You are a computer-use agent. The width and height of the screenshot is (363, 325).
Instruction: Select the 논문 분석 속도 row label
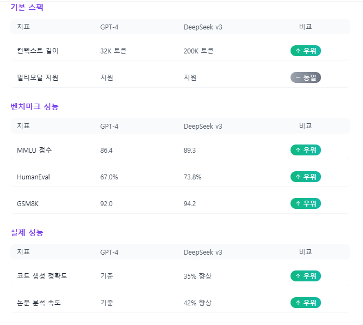[x=39, y=303]
